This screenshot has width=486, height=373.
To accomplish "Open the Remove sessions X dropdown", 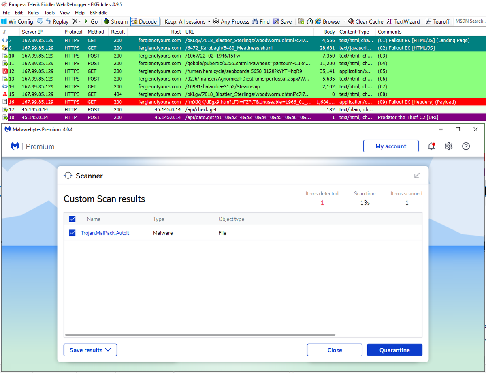I will click(77, 21).
